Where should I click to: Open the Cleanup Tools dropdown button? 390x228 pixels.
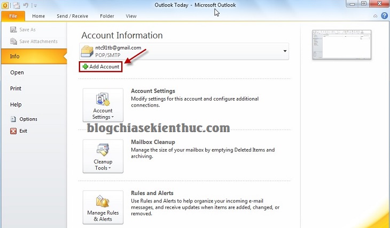pyautogui.click(x=103, y=156)
